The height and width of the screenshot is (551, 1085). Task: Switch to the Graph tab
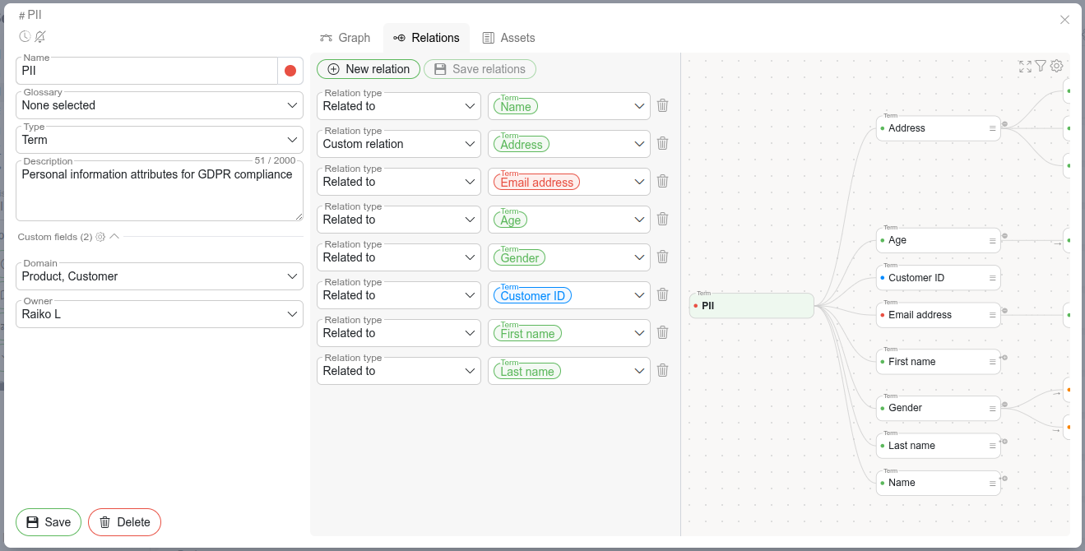345,38
